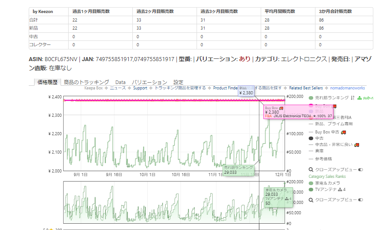This screenshot has height=230, width=385.
Task: Open the Related Best Sellers link
Action: pos(305,88)
